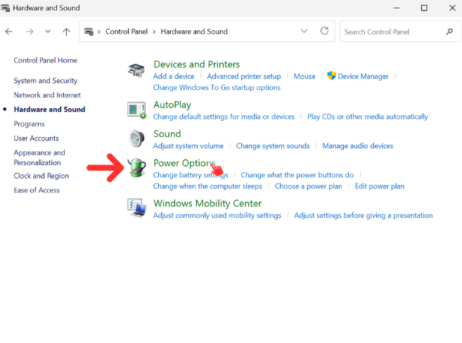Screen dimensions: 462x343
Task: Go back with the left arrow
Action: pyautogui.click(x=9, y=31)
